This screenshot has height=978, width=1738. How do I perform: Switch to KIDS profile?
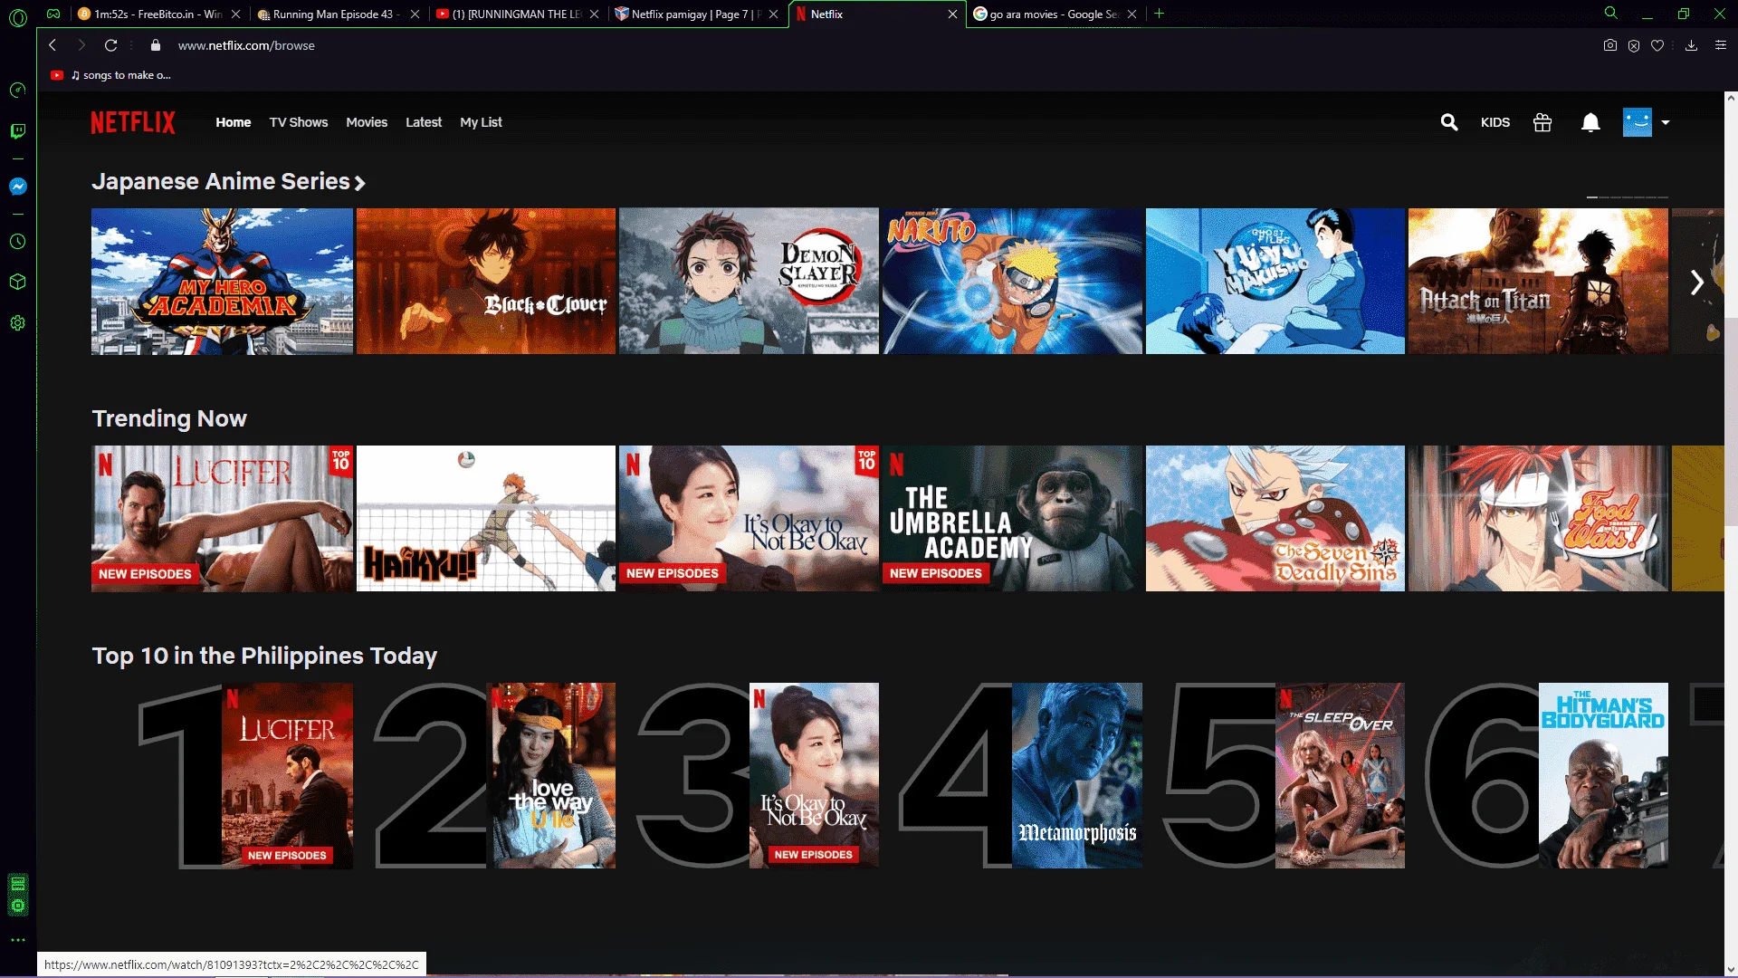pos(1495,122)
